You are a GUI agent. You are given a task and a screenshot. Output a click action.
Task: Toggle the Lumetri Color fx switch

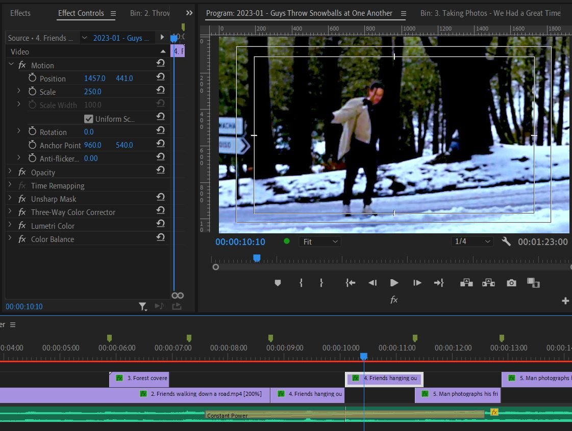pyautogui.click(x=22, y=226)
